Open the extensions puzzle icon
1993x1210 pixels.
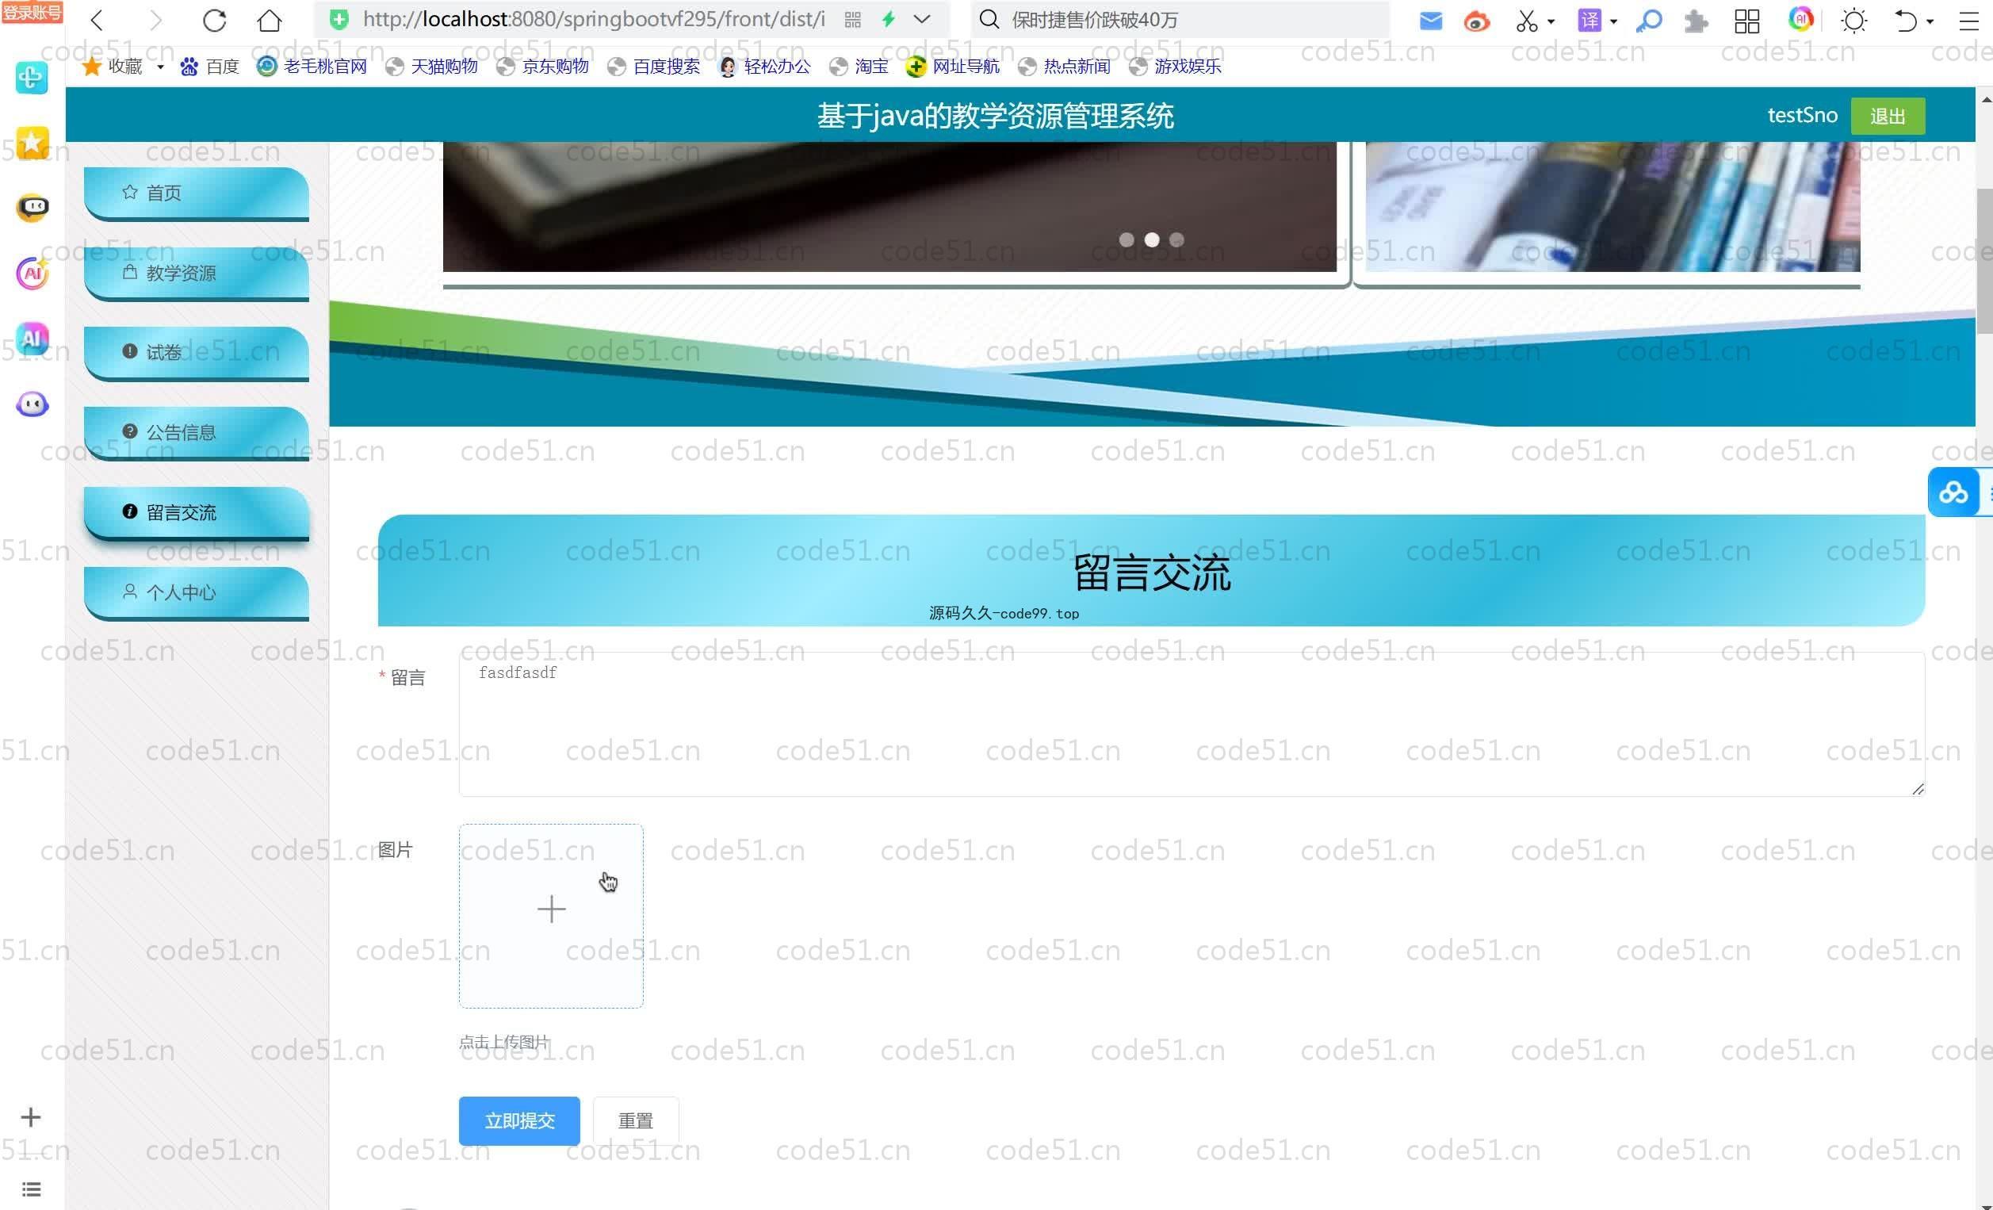pyautogui.click(x=1697, y=21)
